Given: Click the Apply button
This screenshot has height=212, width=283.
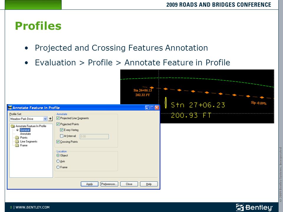Looking at the screenshot, I should [x=90, y=184].
